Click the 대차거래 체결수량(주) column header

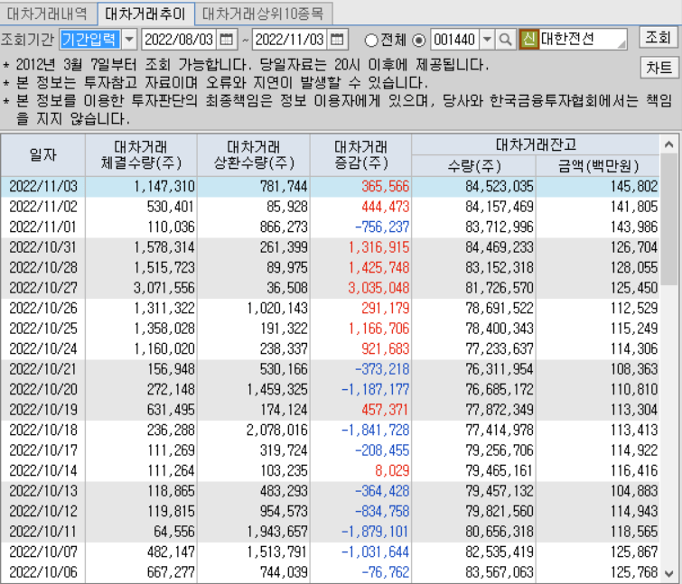click(x=141, y=155)
